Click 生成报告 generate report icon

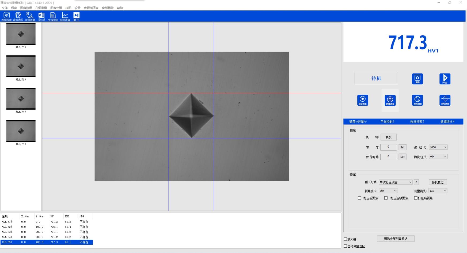[53, 16]
